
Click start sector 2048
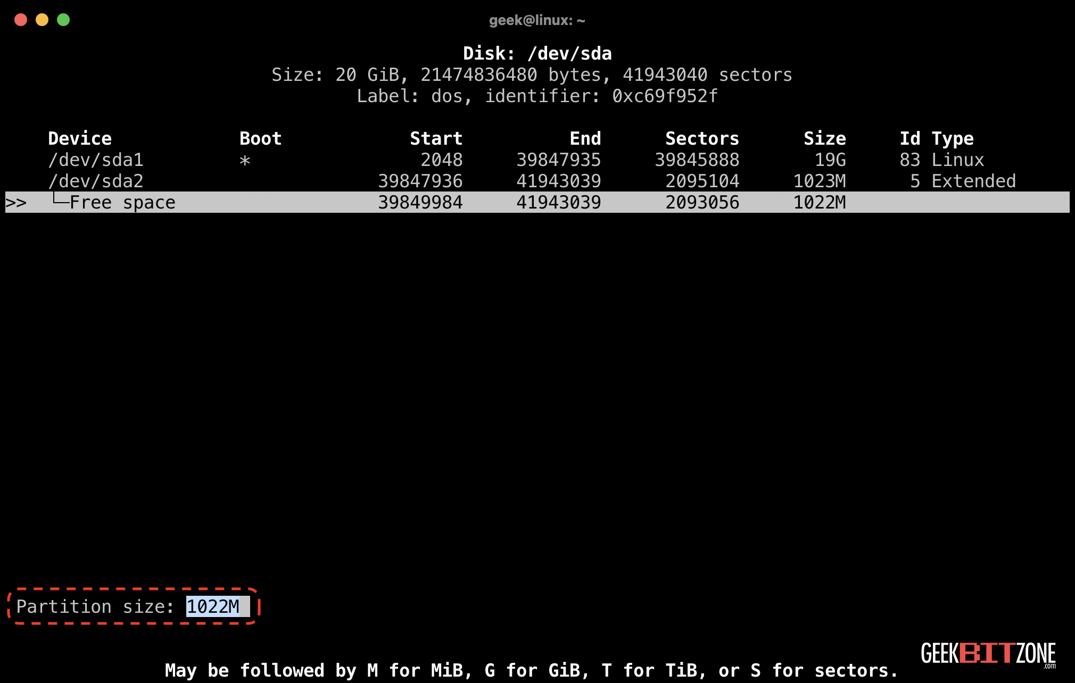click(442, 160)
